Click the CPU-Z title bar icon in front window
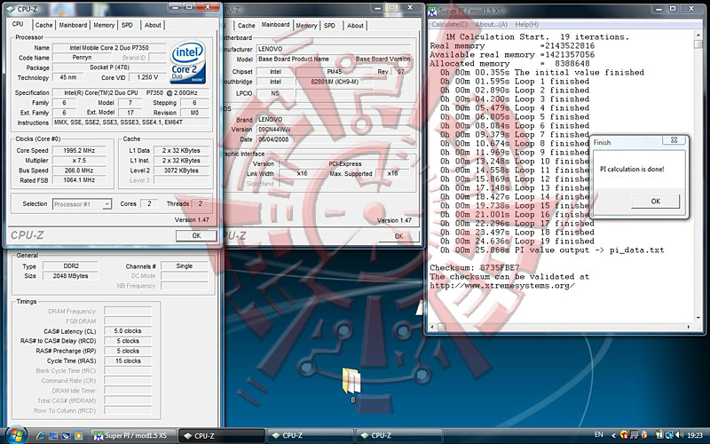 point(11,9)
